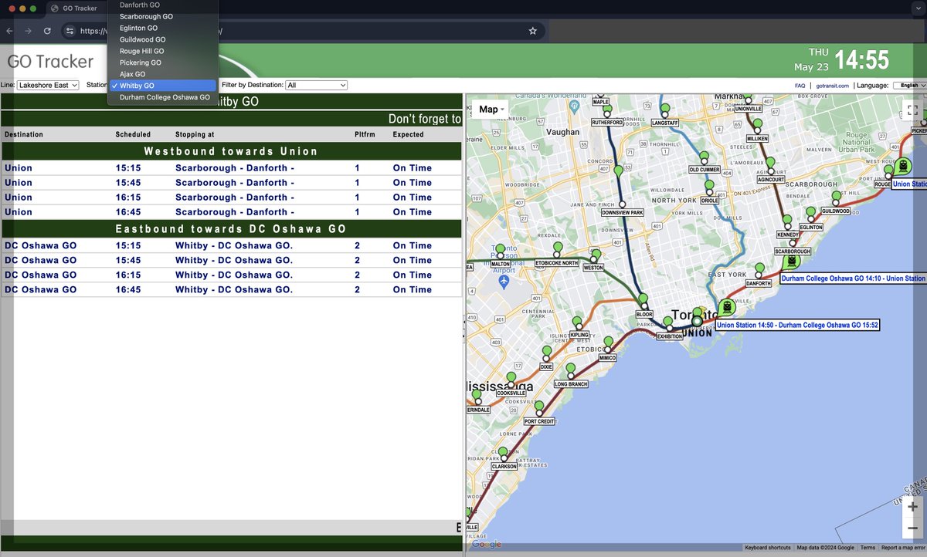Click the train icon departing Union Station 14:50
Screen dimensions: 927x557
pos(726,307)
